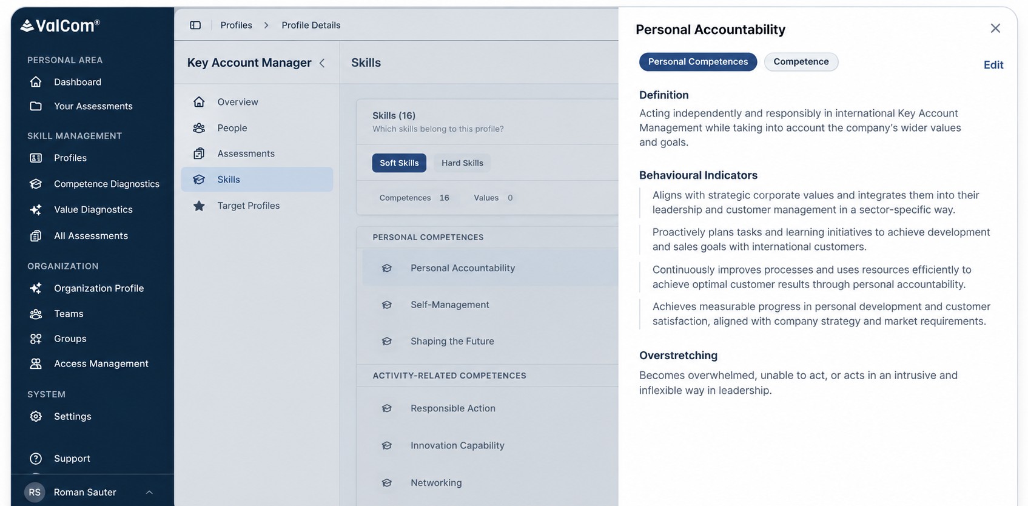Click the cap icon beside Personal Accountability
This screenshot has height=506, width=1028.
click(387, 268)
